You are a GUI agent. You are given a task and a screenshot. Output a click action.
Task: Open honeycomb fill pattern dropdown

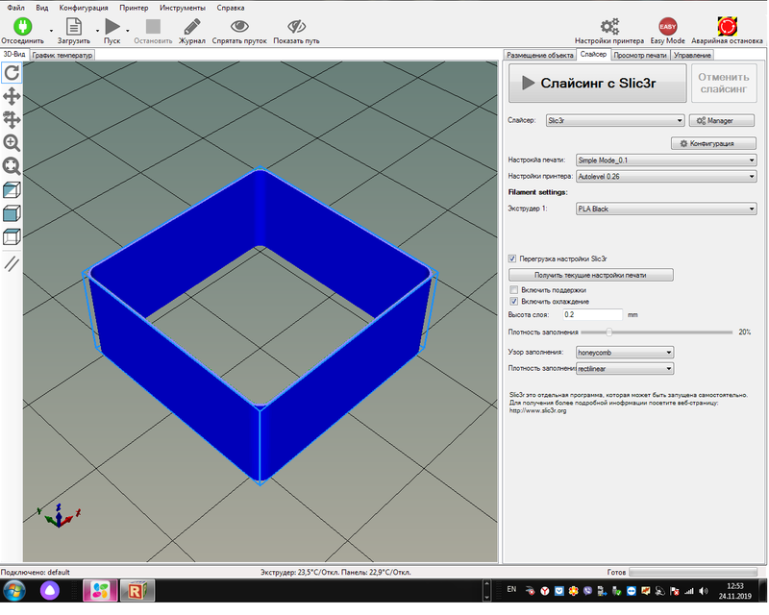tap(624, 352)
